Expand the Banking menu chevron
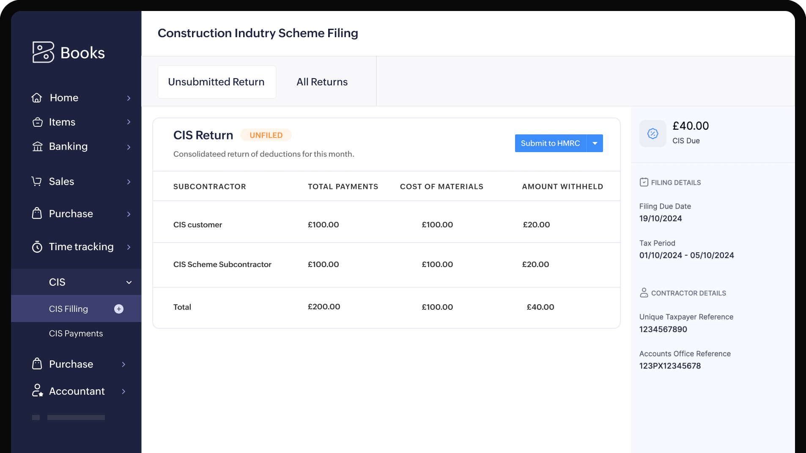 pos(129,147)
